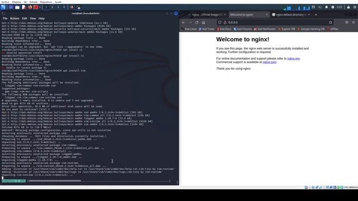Open Exploit-DB bookmark
The height and width of the screenshot is (201, 358).
pyautogui.click(x=286, y=29)
